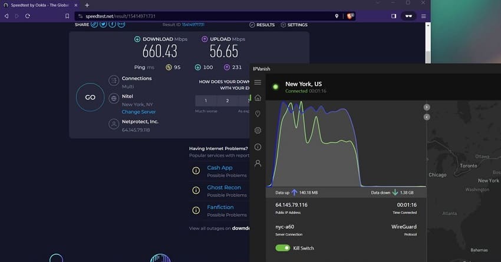Click Chicago label on IPVanish map
Image resolution: width=501 pixels, height=262 pixels.
437,175
